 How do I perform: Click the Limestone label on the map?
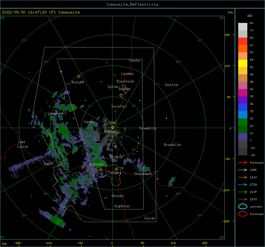click(x=56, y=113)
